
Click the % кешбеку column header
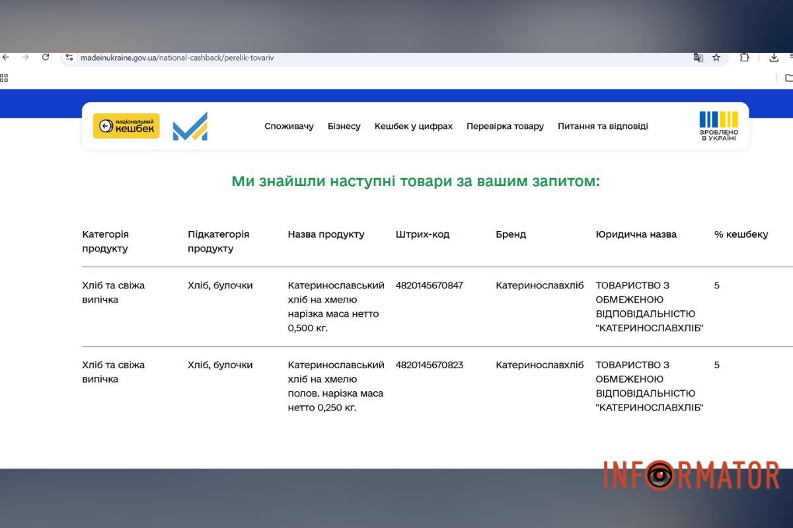[741, 234]
